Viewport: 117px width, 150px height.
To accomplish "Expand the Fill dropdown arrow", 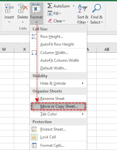I will tap(60, 14).
